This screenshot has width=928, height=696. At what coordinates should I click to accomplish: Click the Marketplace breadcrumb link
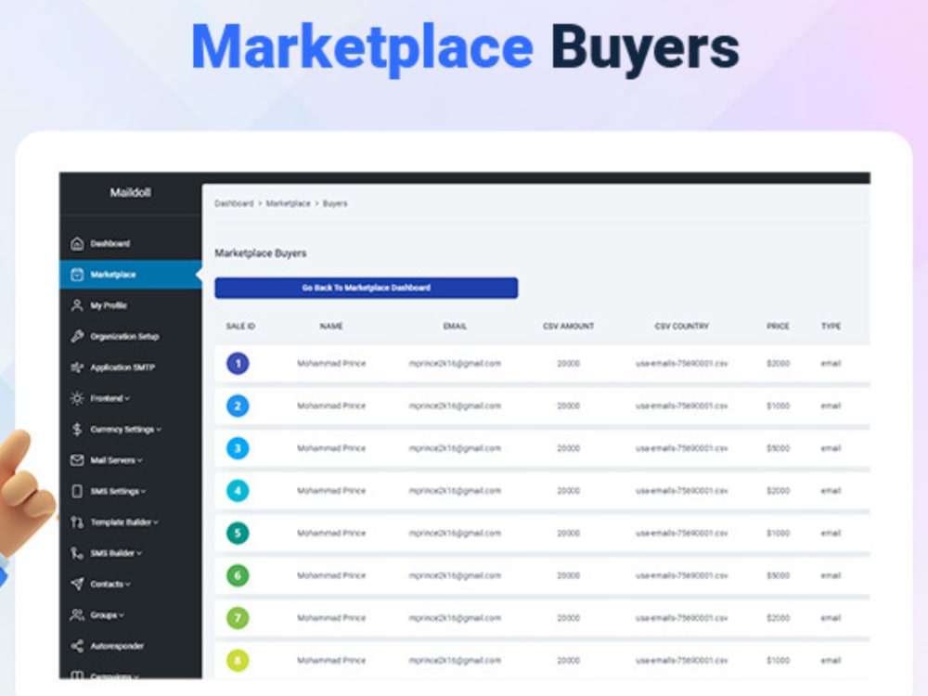pos(289,203)
